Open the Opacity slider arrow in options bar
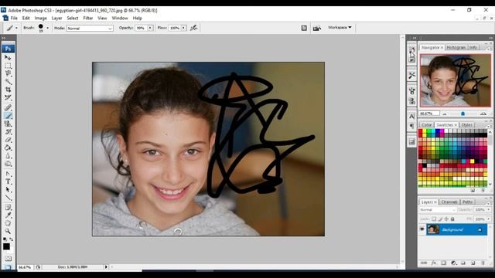 150,28
